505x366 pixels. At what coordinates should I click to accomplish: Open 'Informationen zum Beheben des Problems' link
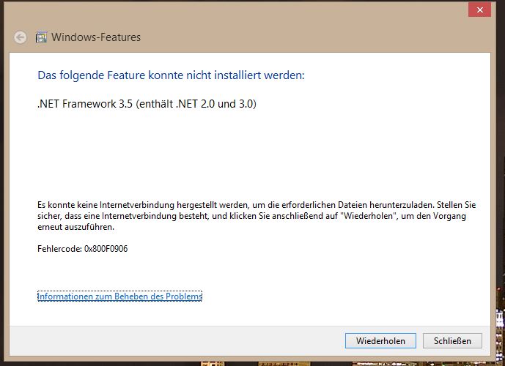pos(119,296)
